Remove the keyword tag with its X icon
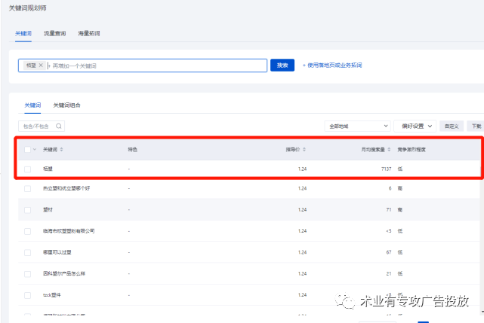 pos(41,66)
